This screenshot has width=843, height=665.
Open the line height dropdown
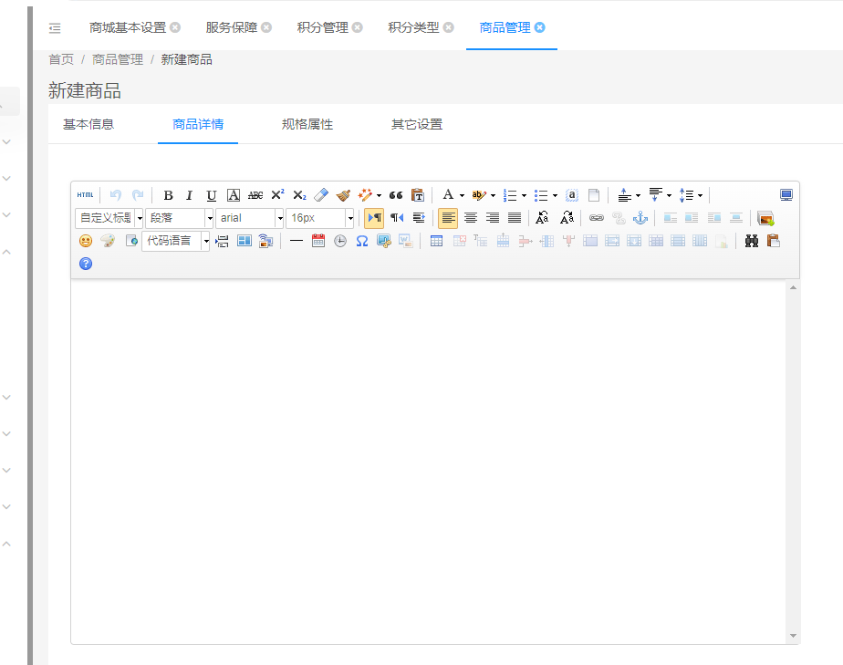[x=700, y=196]
